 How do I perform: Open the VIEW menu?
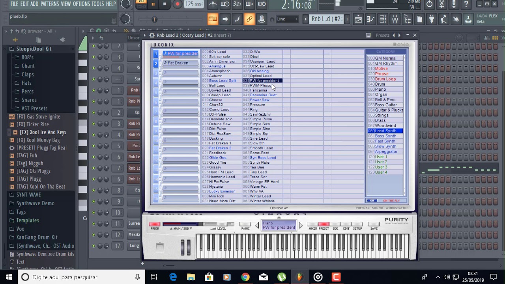(x=66, y=4)
